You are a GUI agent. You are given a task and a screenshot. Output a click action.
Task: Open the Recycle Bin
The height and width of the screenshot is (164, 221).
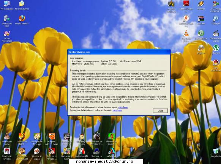[x=216, y=153]
